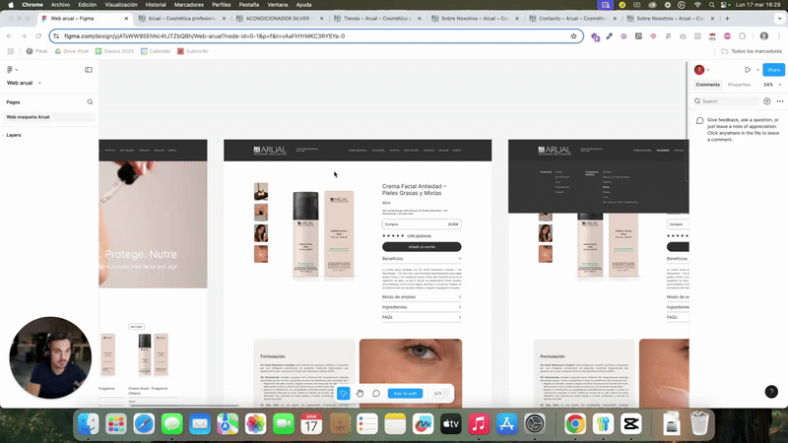This screenshot has height=443, width=788.
Task: Toggle Dev Mode code icon
Action: [x=437, y=393]
